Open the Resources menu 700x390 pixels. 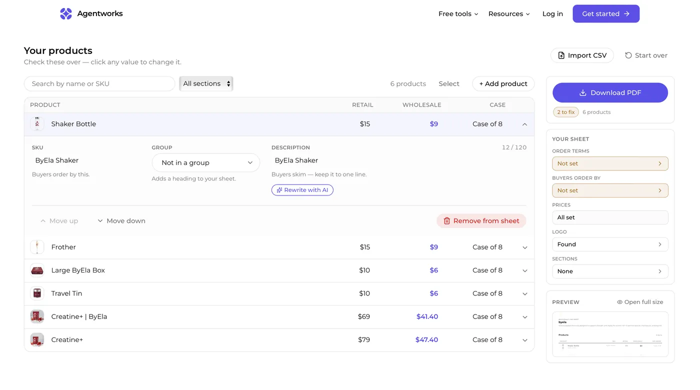509,14
